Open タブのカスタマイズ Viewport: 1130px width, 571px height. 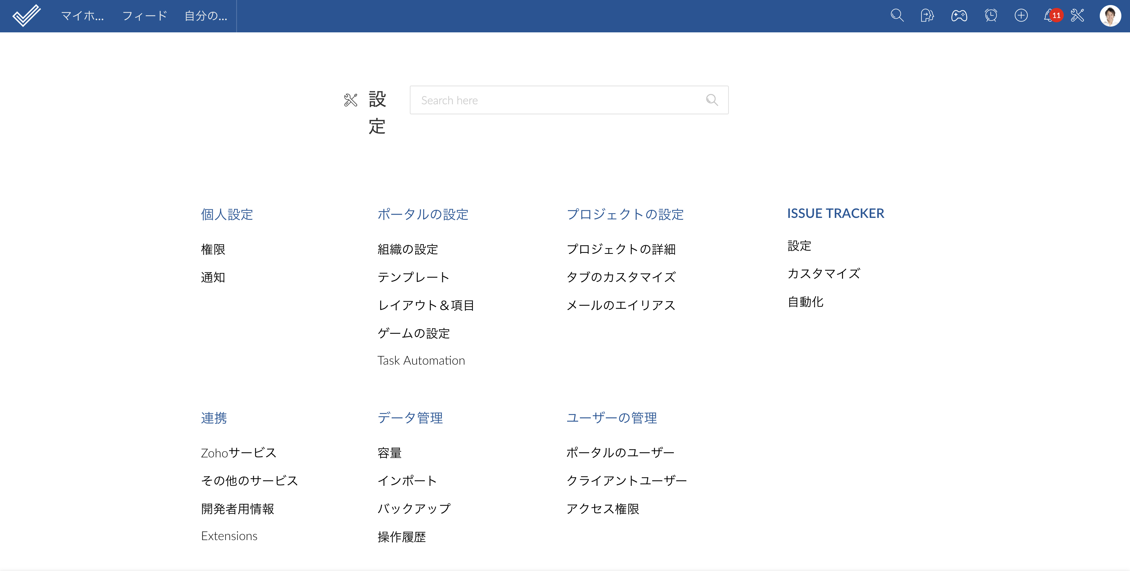coord(621,277)
